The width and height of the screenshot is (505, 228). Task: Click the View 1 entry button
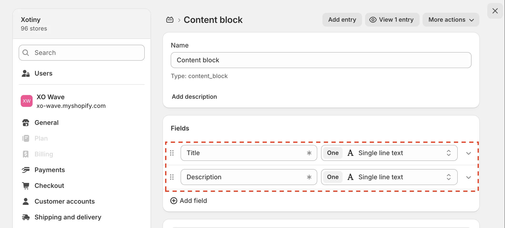[x=392, y=20]
